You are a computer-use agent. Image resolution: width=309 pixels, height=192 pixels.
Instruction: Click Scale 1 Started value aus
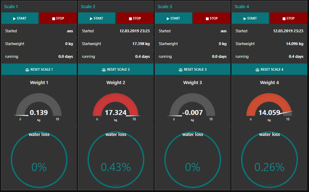(x=70, y=31)
